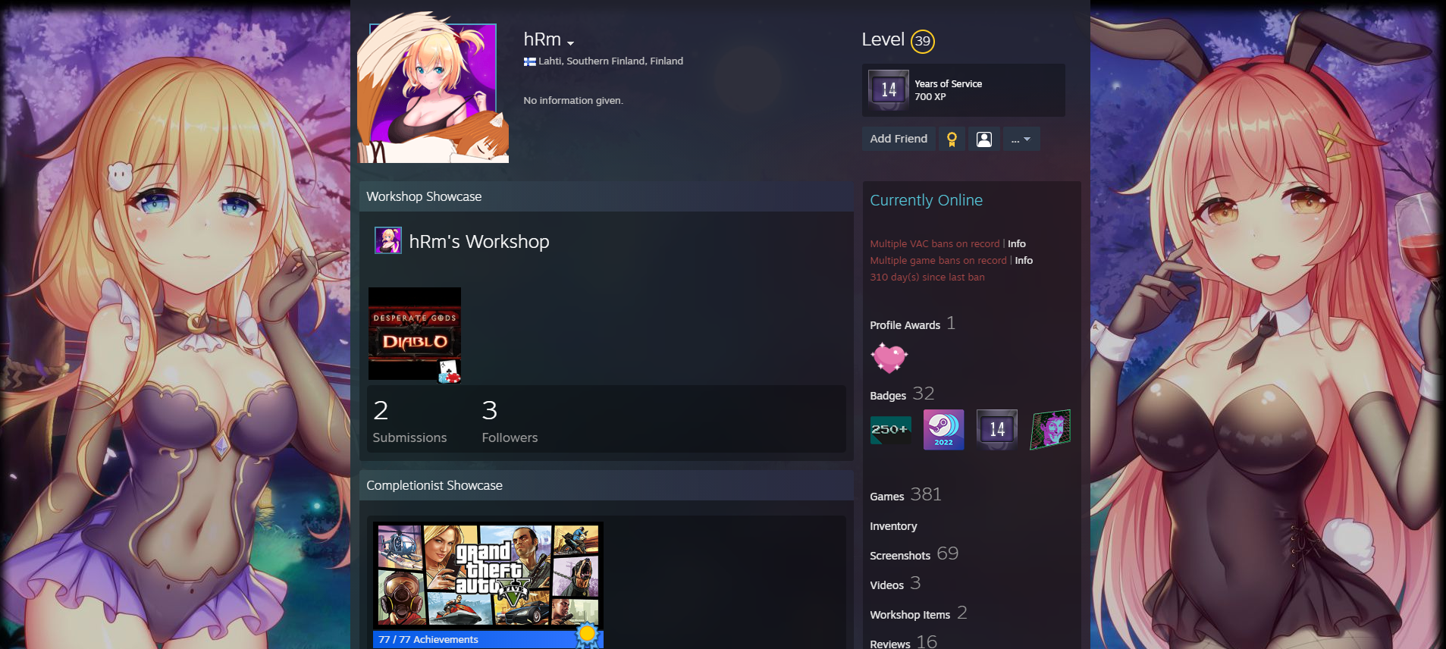
Task: Open Info link for game bans
Action: pyautogui.click(x=1024, y=260)
